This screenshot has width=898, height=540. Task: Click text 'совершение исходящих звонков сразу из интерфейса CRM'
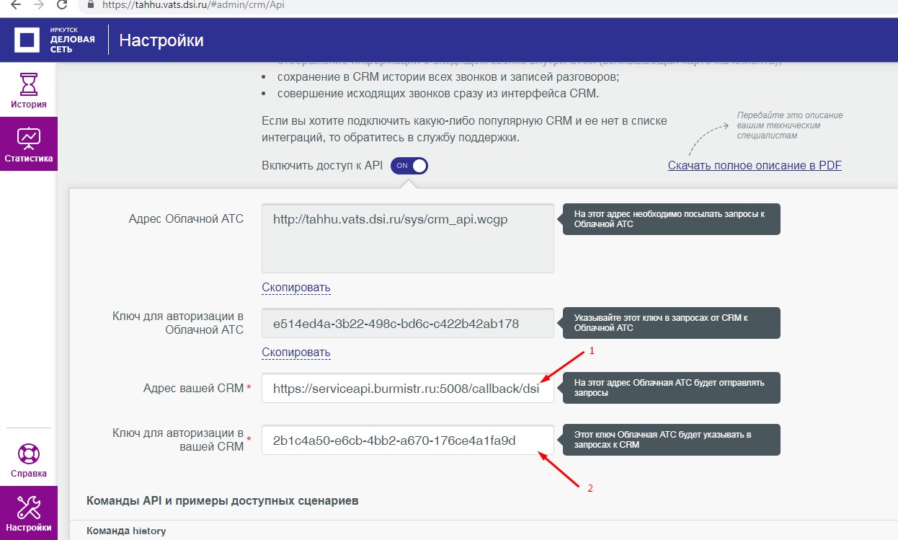tap(438, 94)
